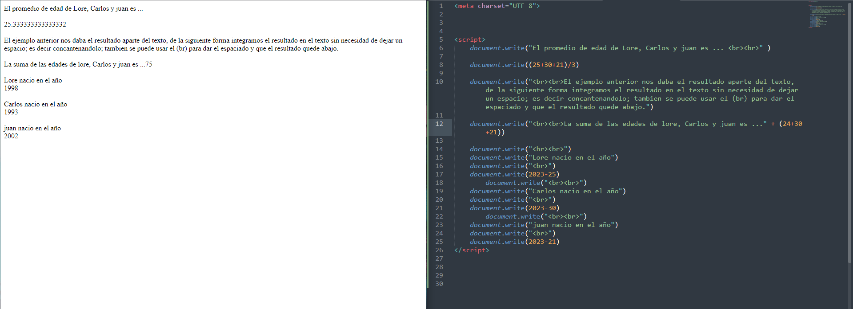Click the document.write("<br>") code on line 20
The height and width of the screenshot is (309, 853).
(x=513, y=199)
